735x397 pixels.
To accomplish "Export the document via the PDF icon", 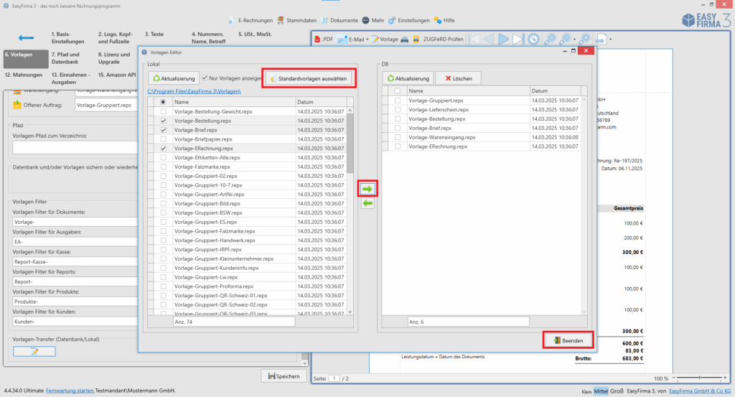I will click(324, 39).
